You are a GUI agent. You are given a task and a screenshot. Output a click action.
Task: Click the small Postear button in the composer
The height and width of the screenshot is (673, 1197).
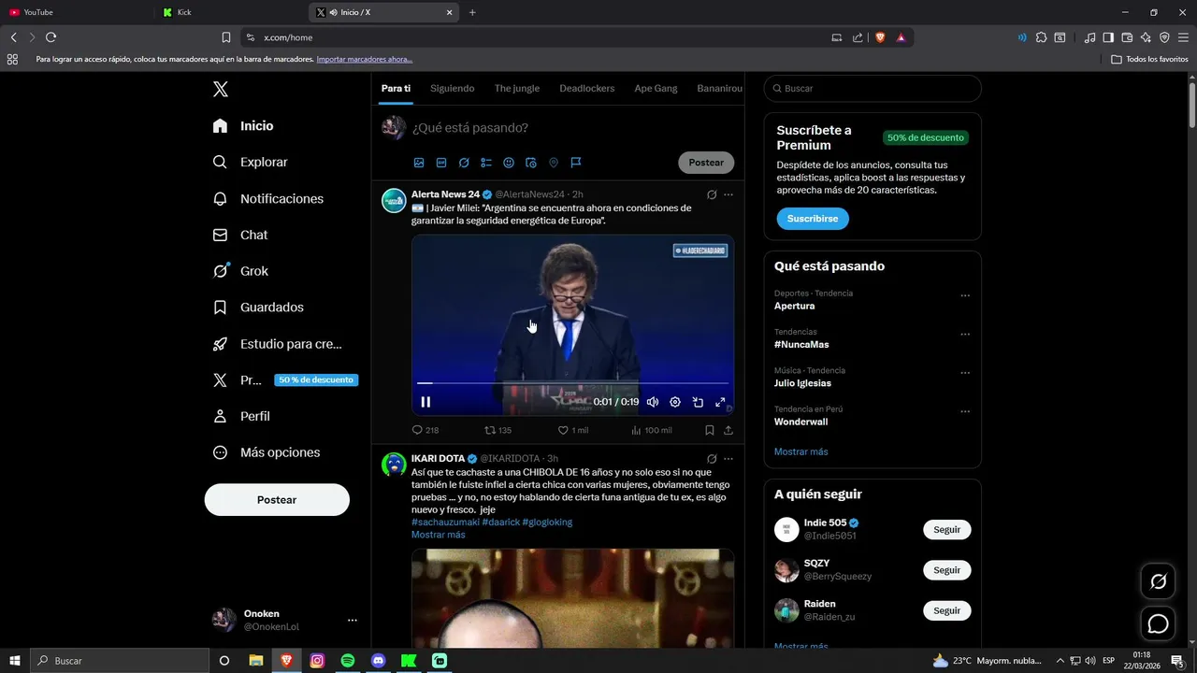point(706,163)
